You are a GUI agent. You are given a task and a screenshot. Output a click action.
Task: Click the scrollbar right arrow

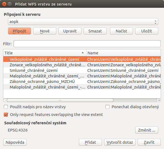(159, 100)
